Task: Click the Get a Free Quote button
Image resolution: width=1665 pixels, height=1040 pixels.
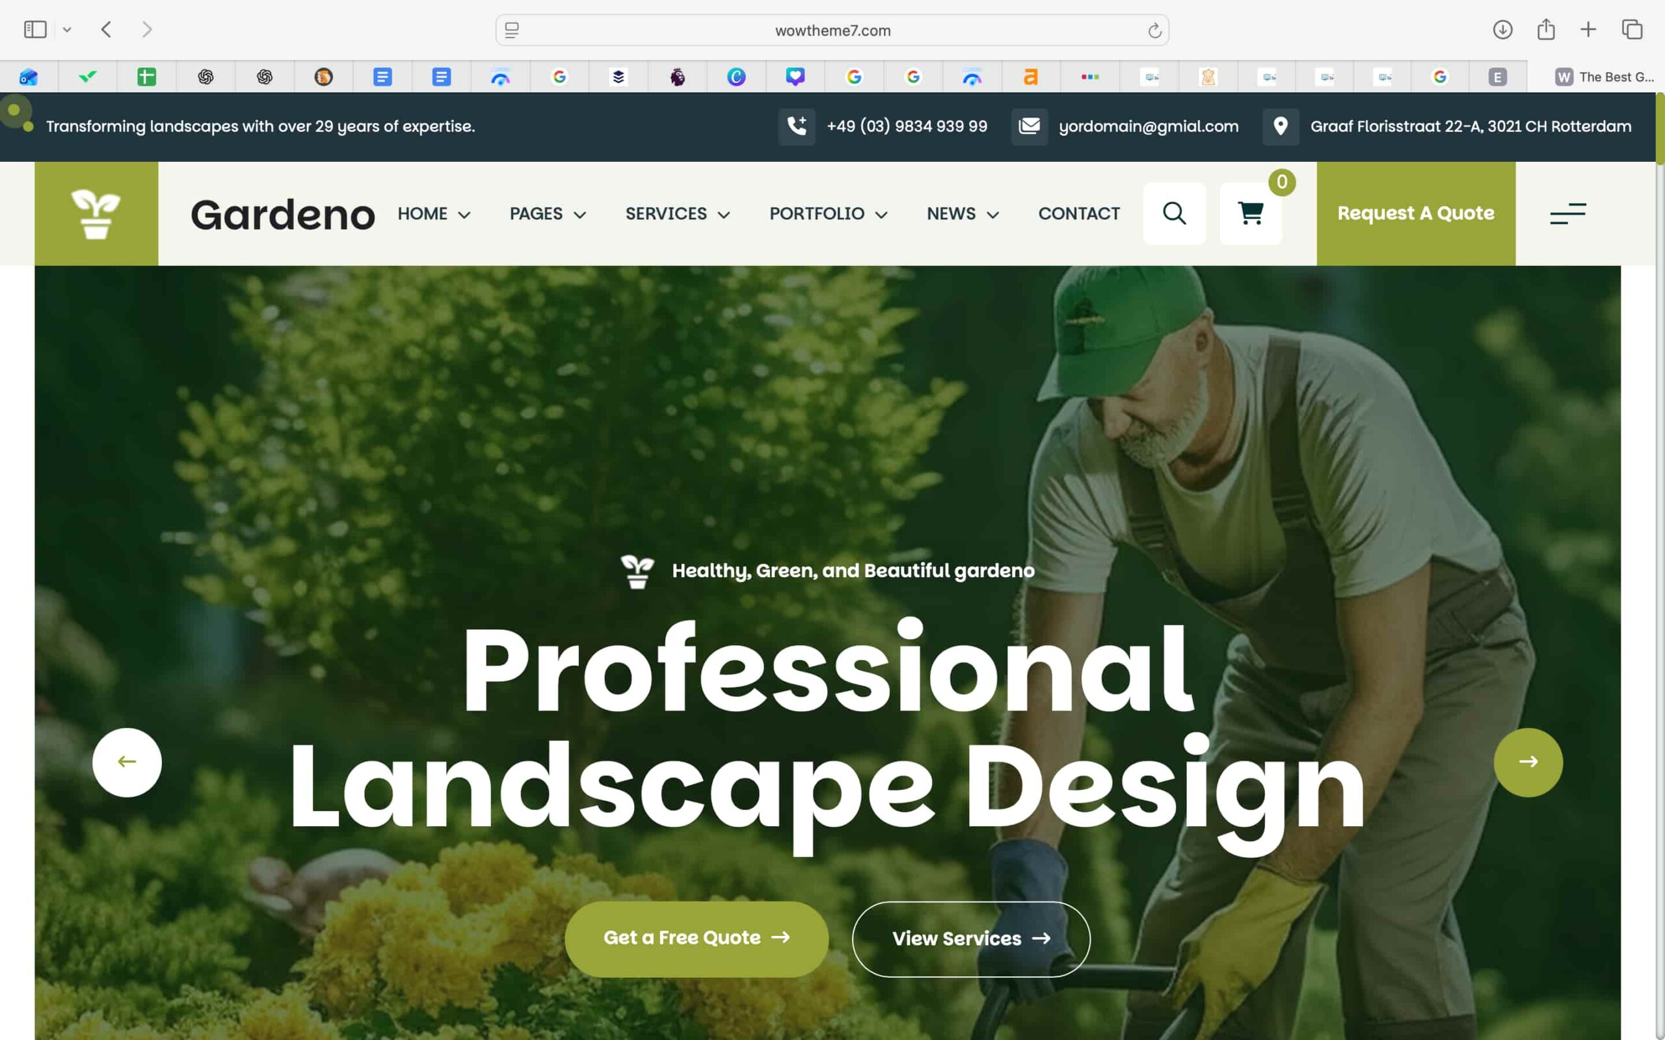Action: click(x=697, y=938)
